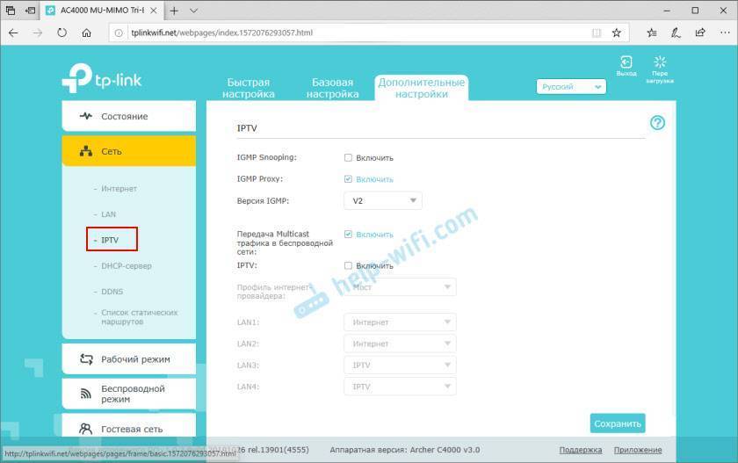Select the Интернет submenu item
Viewport: 738px width, 463px height.
click(119, 188)
